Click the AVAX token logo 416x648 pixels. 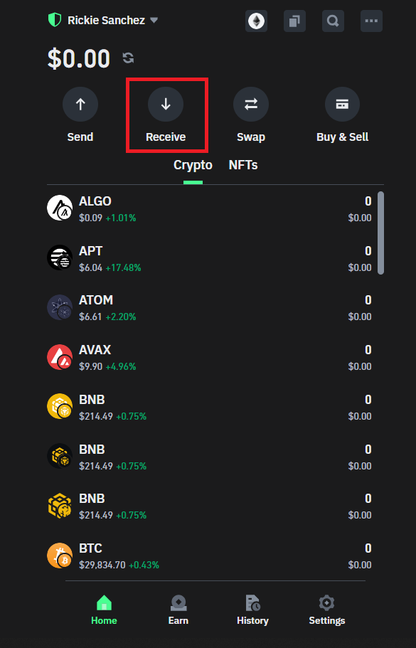pos(60,357)
